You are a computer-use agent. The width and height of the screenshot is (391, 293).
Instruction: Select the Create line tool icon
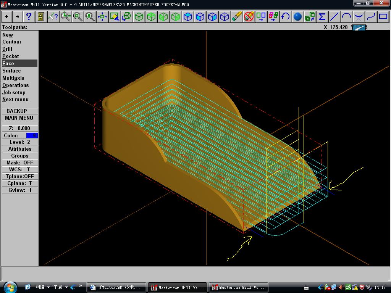pos(334,16)
